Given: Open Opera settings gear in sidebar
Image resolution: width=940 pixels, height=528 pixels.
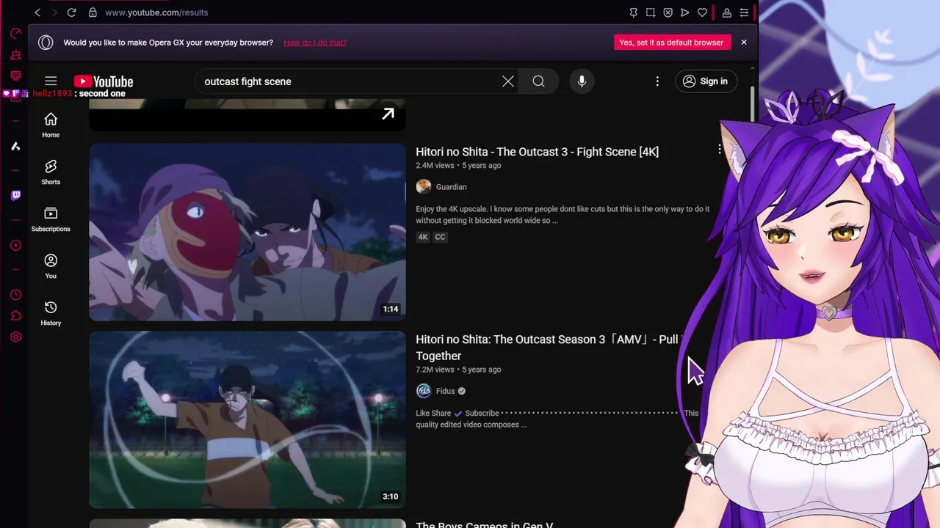Looking at the screenshot, I should tap(15, 337).
